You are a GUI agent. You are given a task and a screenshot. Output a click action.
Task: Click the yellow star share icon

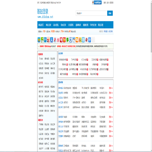tap(39, 40)
